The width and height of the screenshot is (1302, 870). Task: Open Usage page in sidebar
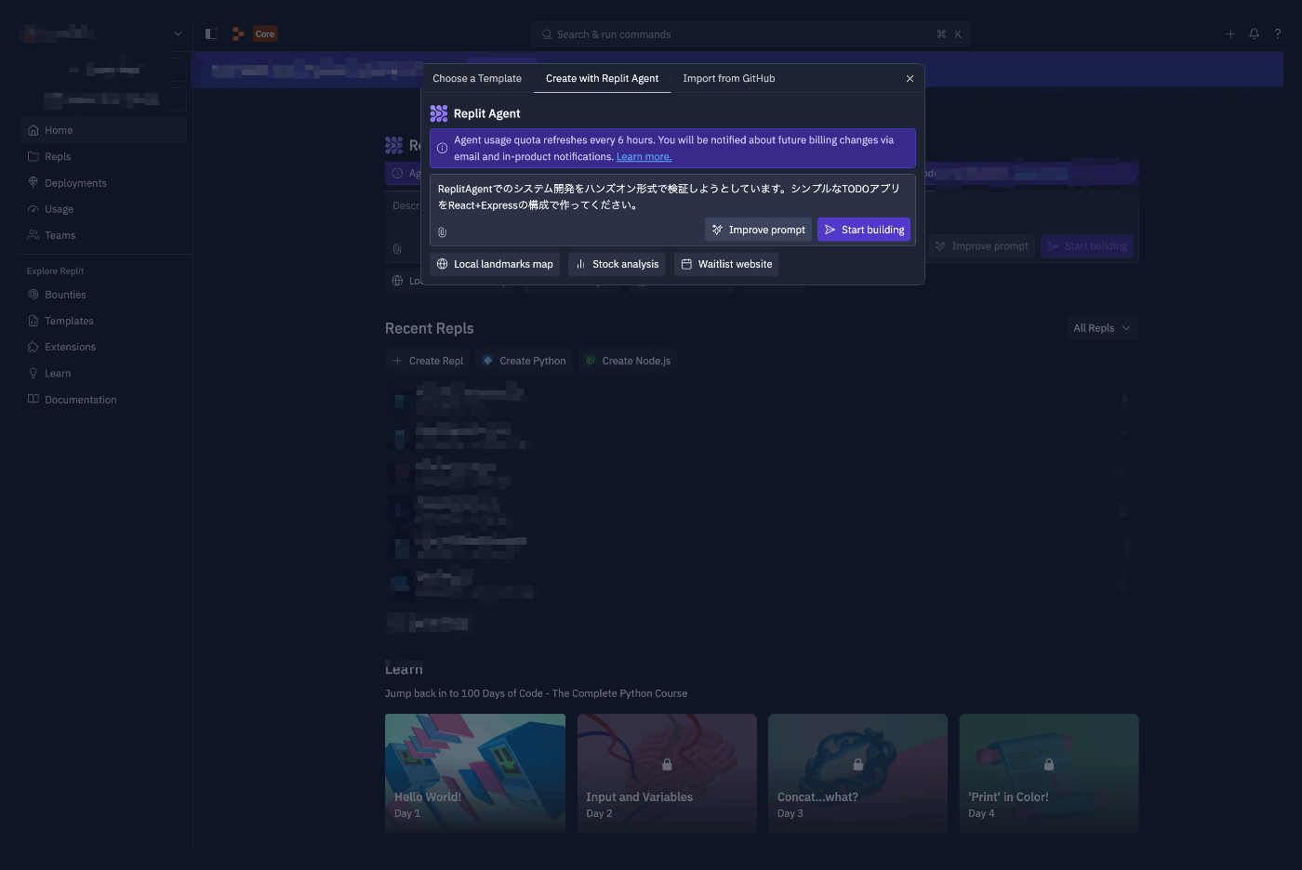tap(103, 209)
